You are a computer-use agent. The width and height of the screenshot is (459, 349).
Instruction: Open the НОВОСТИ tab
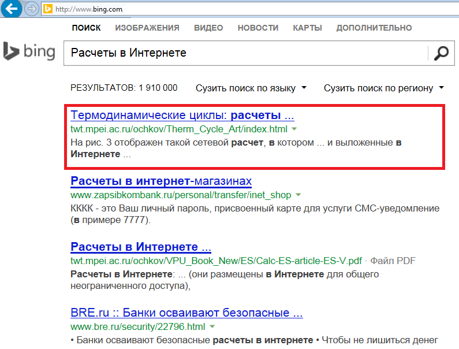258,28
